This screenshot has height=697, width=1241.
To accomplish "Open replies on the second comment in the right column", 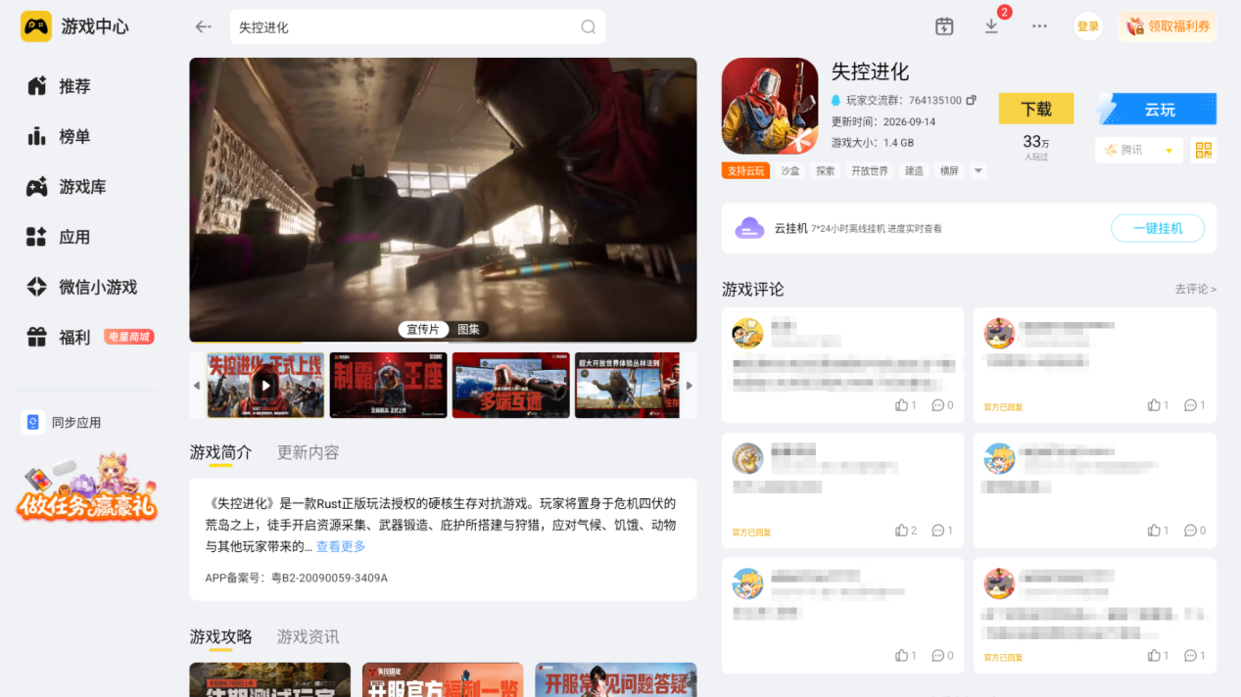I will tap(1195, 531).
